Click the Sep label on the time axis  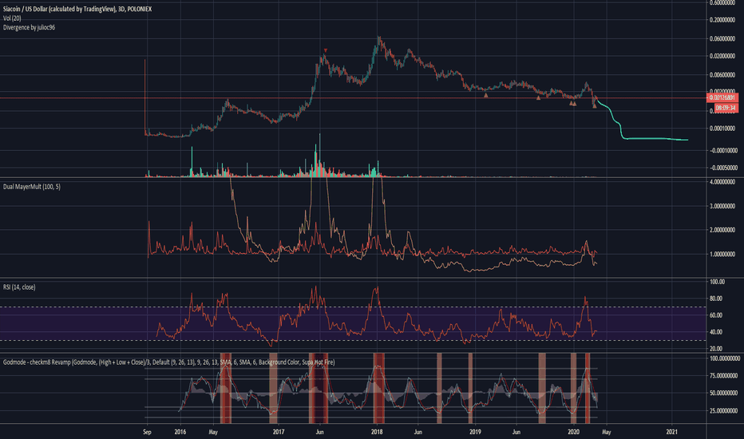point(147,432)
